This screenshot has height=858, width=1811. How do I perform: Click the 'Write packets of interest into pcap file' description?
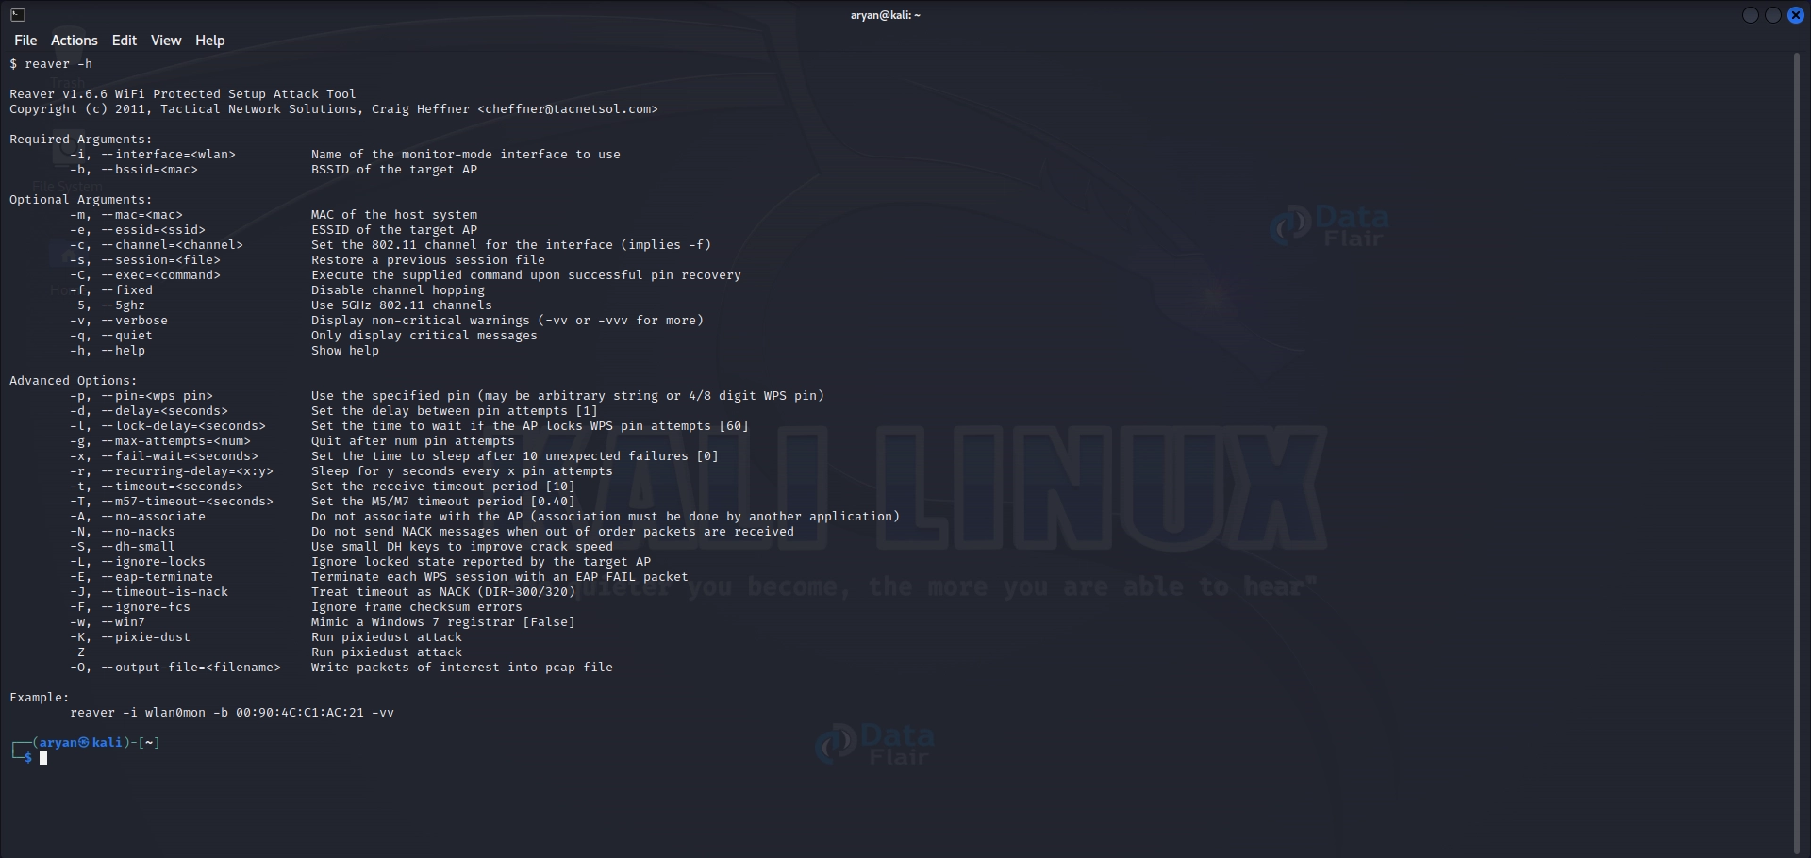(x=462, y=668)
